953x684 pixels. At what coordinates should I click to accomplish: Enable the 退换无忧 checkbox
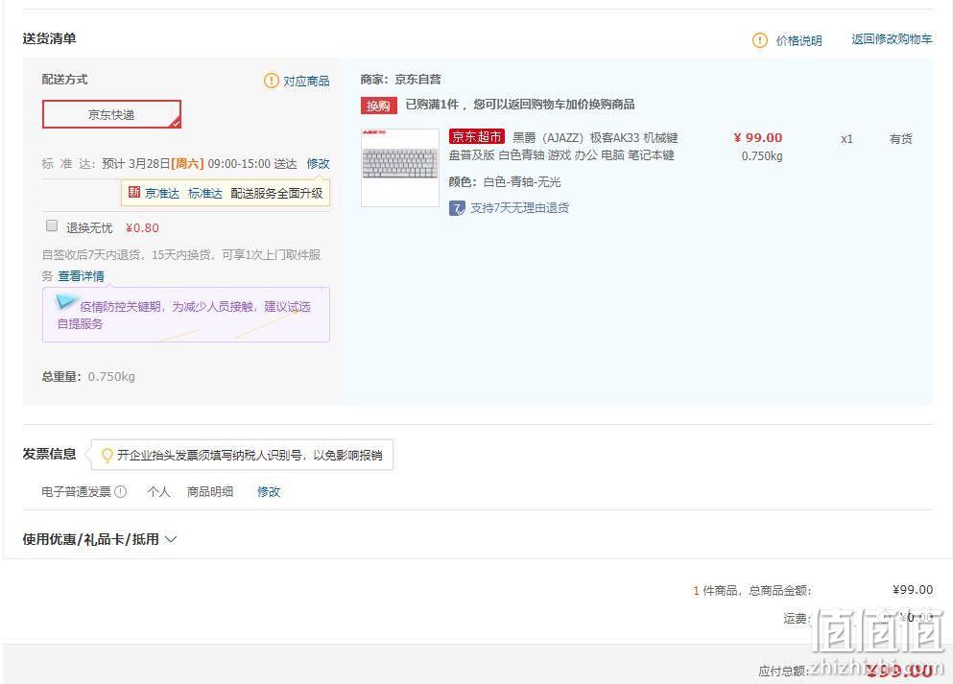52,226
